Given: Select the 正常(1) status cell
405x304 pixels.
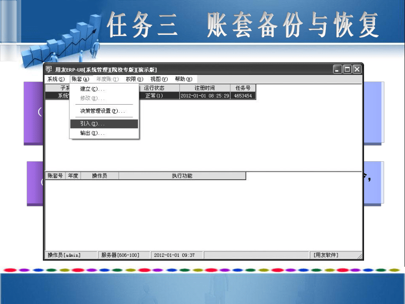Looking at the screenshot, I should point(159,96).
